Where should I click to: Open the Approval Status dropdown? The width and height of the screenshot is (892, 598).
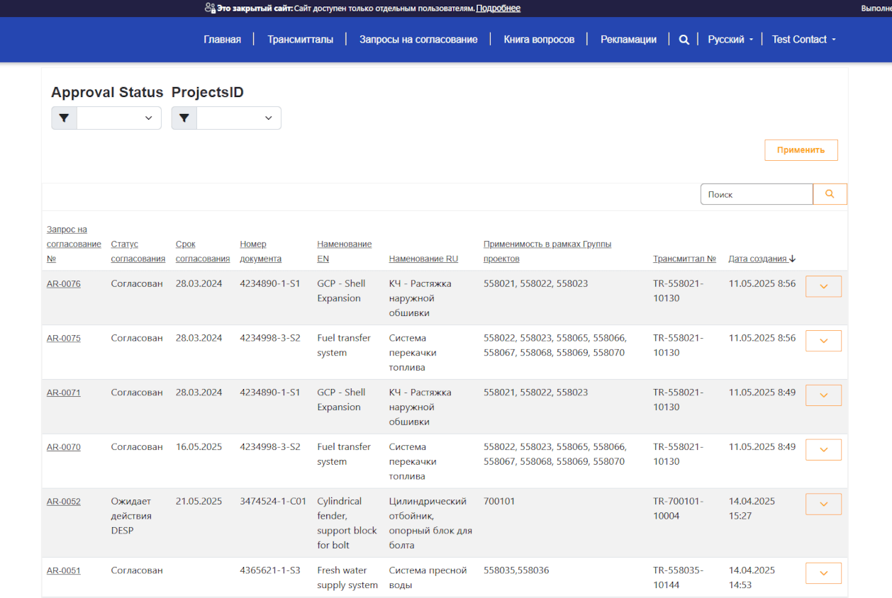[x=119, y=118]
